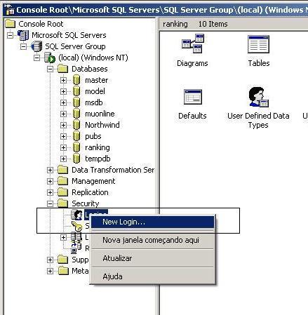The height and width of the screenshot is (315, 308).
Task: Choose New Login... from context menu
Action: [152, 222]
